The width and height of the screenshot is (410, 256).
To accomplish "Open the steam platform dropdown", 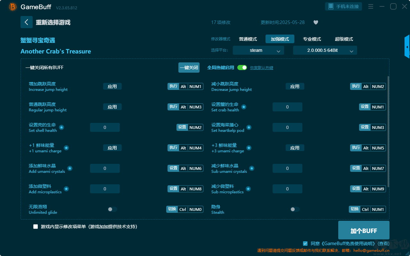I will pyautogui.click(x=258, y=50).
